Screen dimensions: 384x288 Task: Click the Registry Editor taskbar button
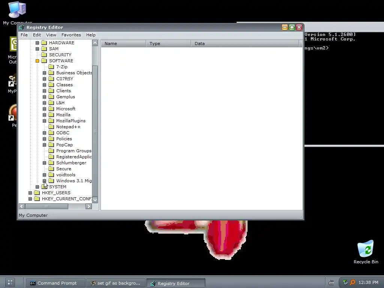(x=176, y=283)
